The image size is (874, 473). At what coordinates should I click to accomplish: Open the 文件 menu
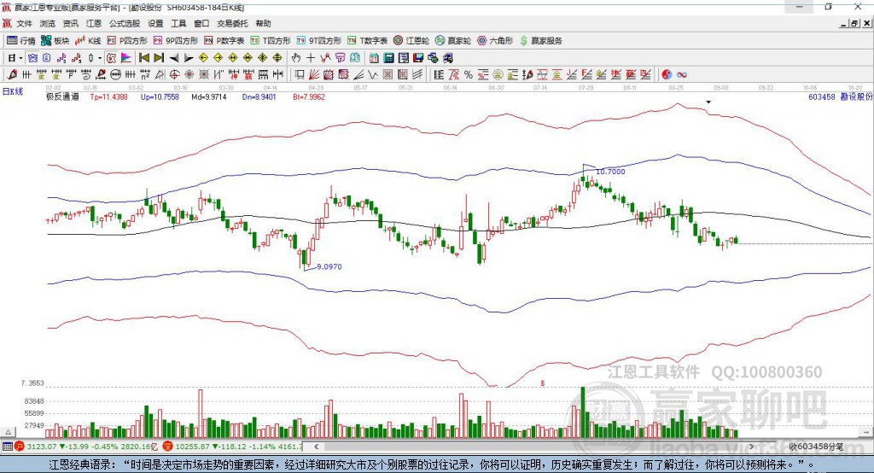(x=24, y=23)
